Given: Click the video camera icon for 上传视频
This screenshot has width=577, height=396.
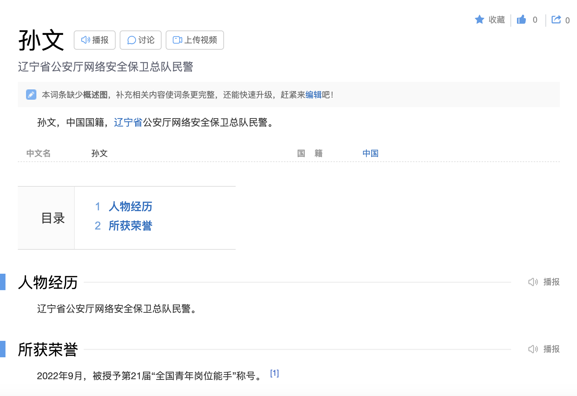Looking at the screenshot, I should click(x=177, y=40).
